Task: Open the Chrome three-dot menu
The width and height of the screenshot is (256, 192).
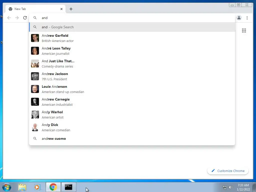Action: tap(247, 18)
